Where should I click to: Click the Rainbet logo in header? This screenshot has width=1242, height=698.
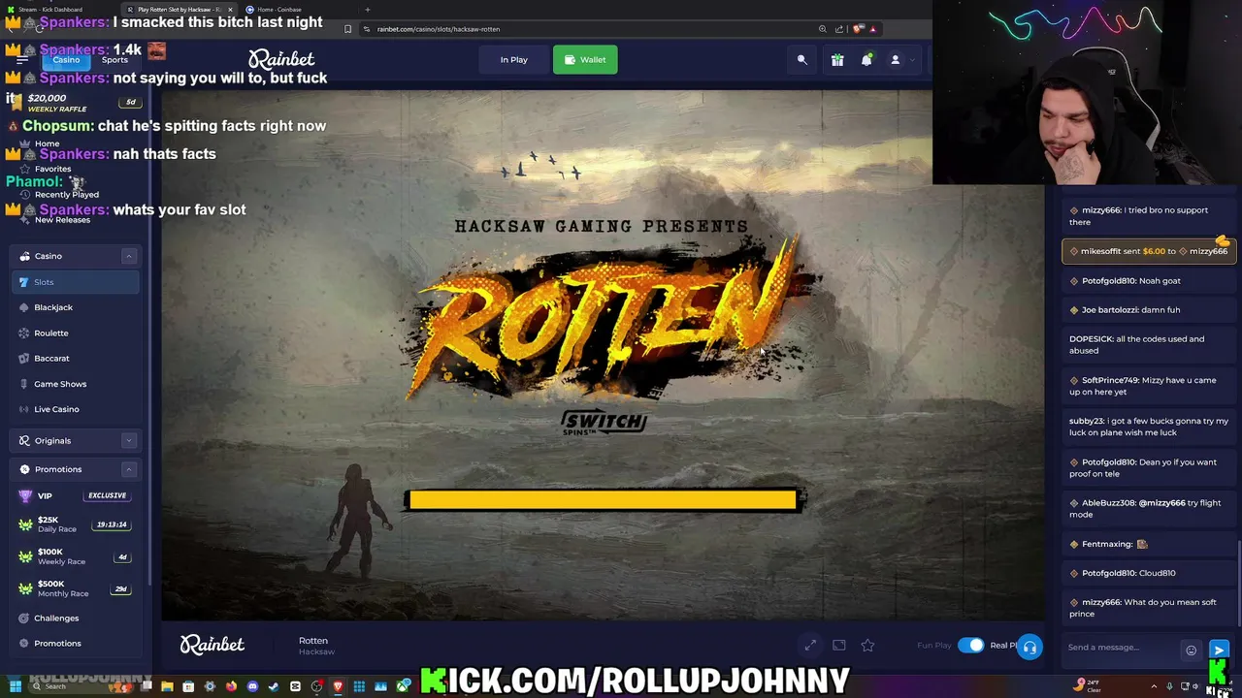click(x=281, y=60)
